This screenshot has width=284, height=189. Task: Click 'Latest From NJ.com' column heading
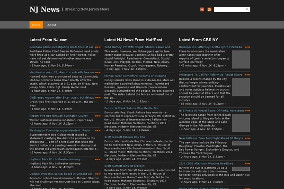click(48, 40)
